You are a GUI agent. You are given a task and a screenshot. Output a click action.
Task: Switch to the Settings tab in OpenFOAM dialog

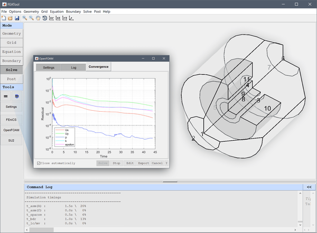[49, 67]
